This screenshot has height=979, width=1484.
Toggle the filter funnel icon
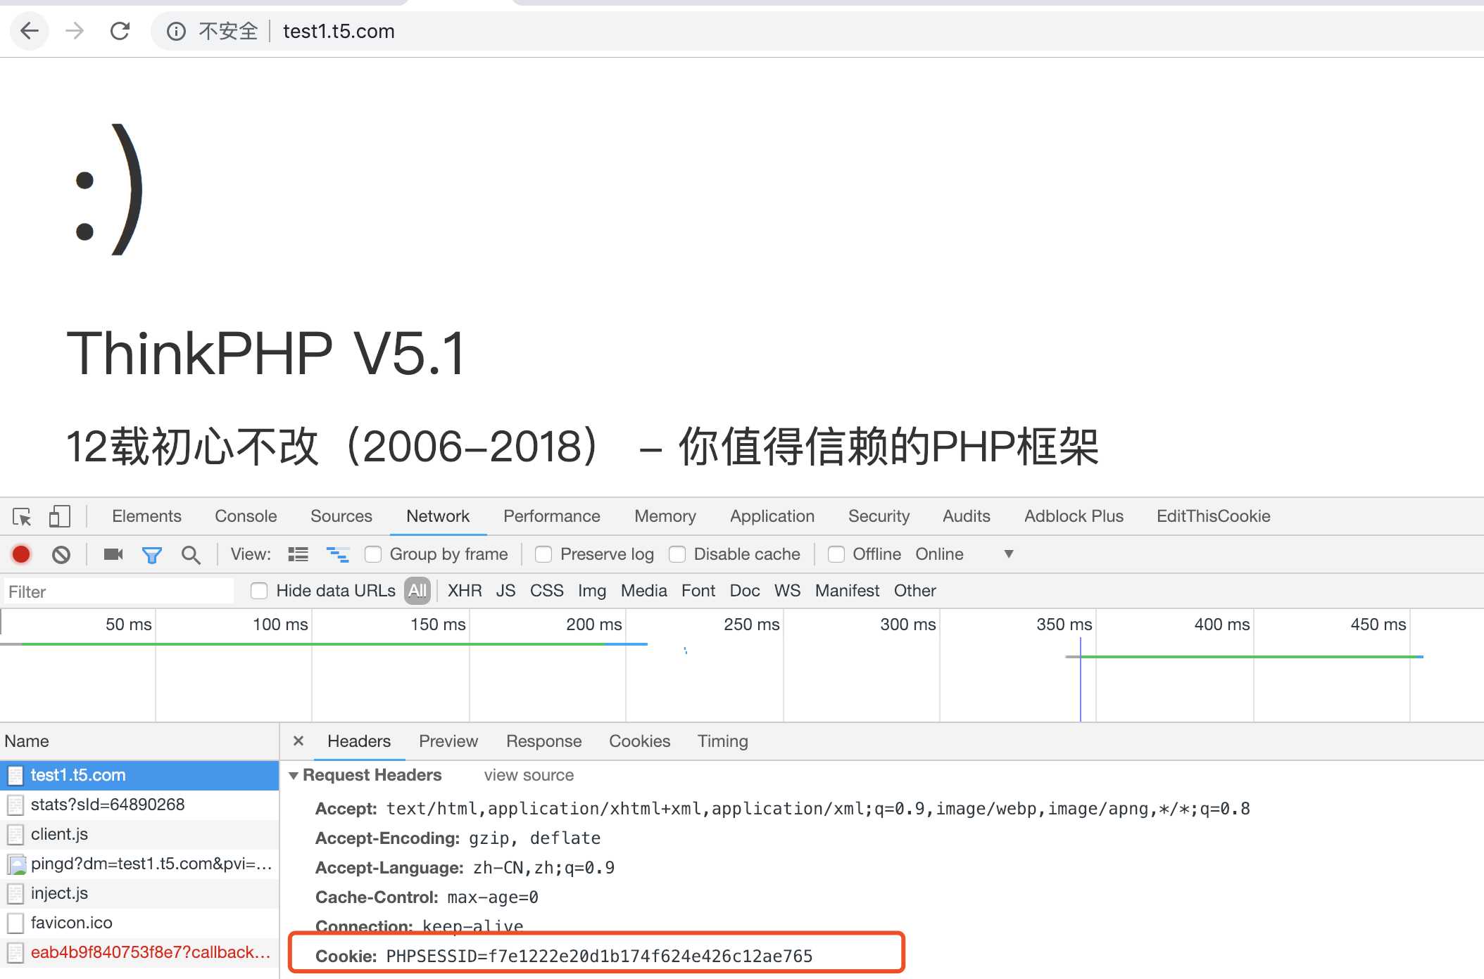[152, 555]
